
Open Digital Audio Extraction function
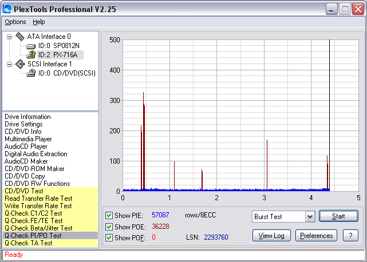pyautogui.click(x=36, y=154)
